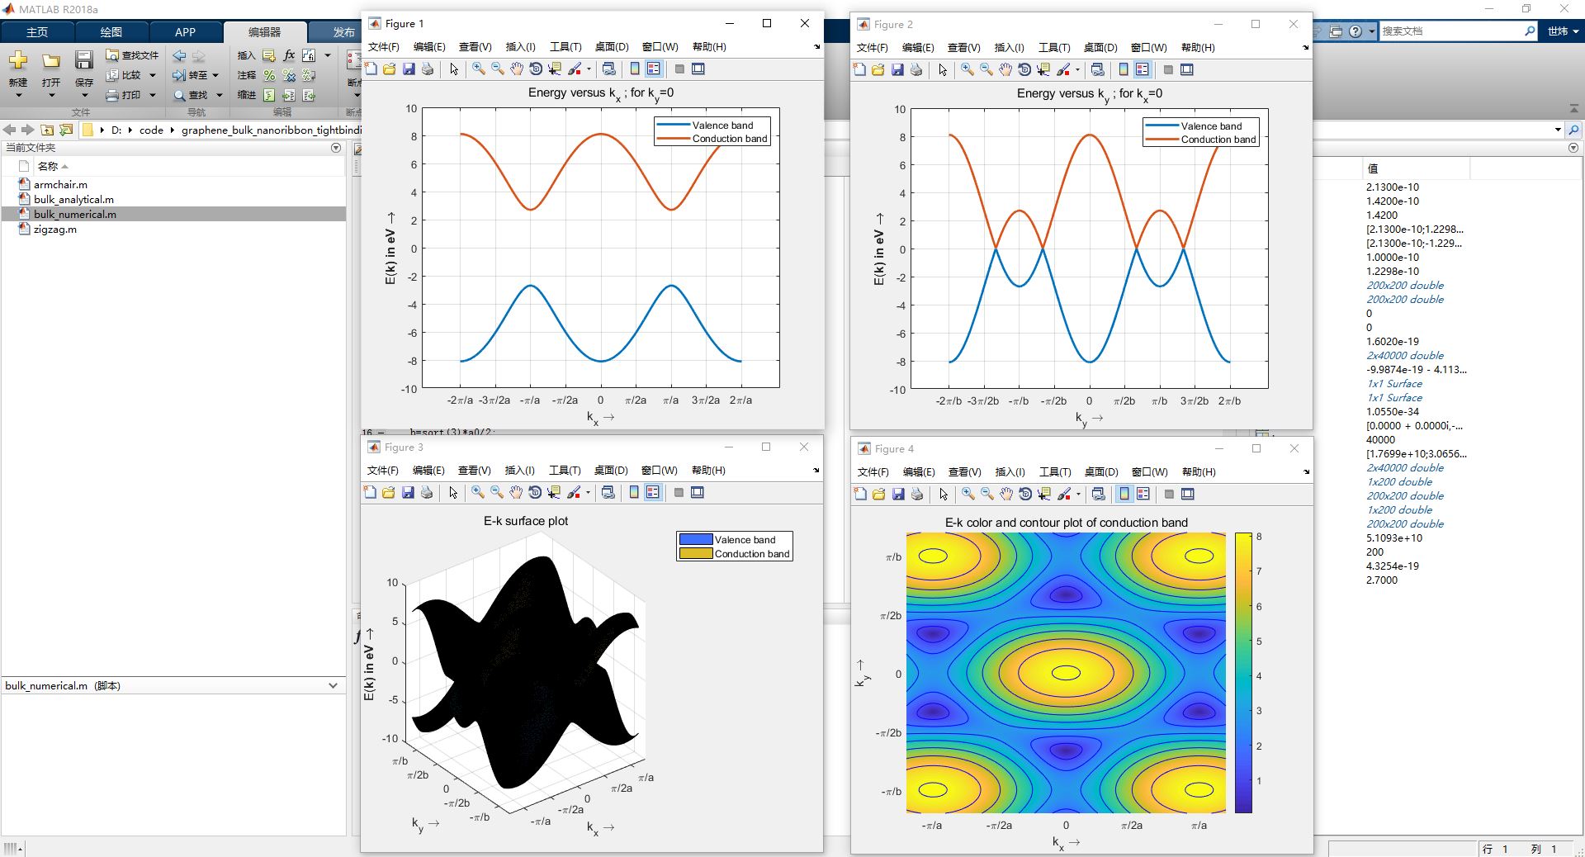Click Link Plot icon in Figure 1
The width and height of the screenshot is (1585, 857).
click(x=609, y=69)
